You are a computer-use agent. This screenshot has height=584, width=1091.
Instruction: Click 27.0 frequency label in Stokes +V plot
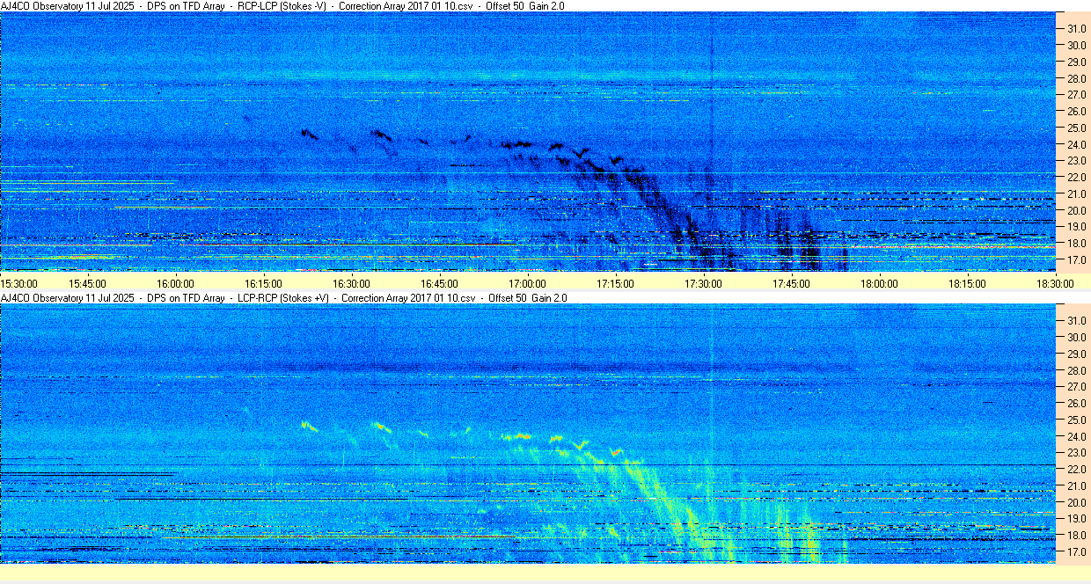1076,386
